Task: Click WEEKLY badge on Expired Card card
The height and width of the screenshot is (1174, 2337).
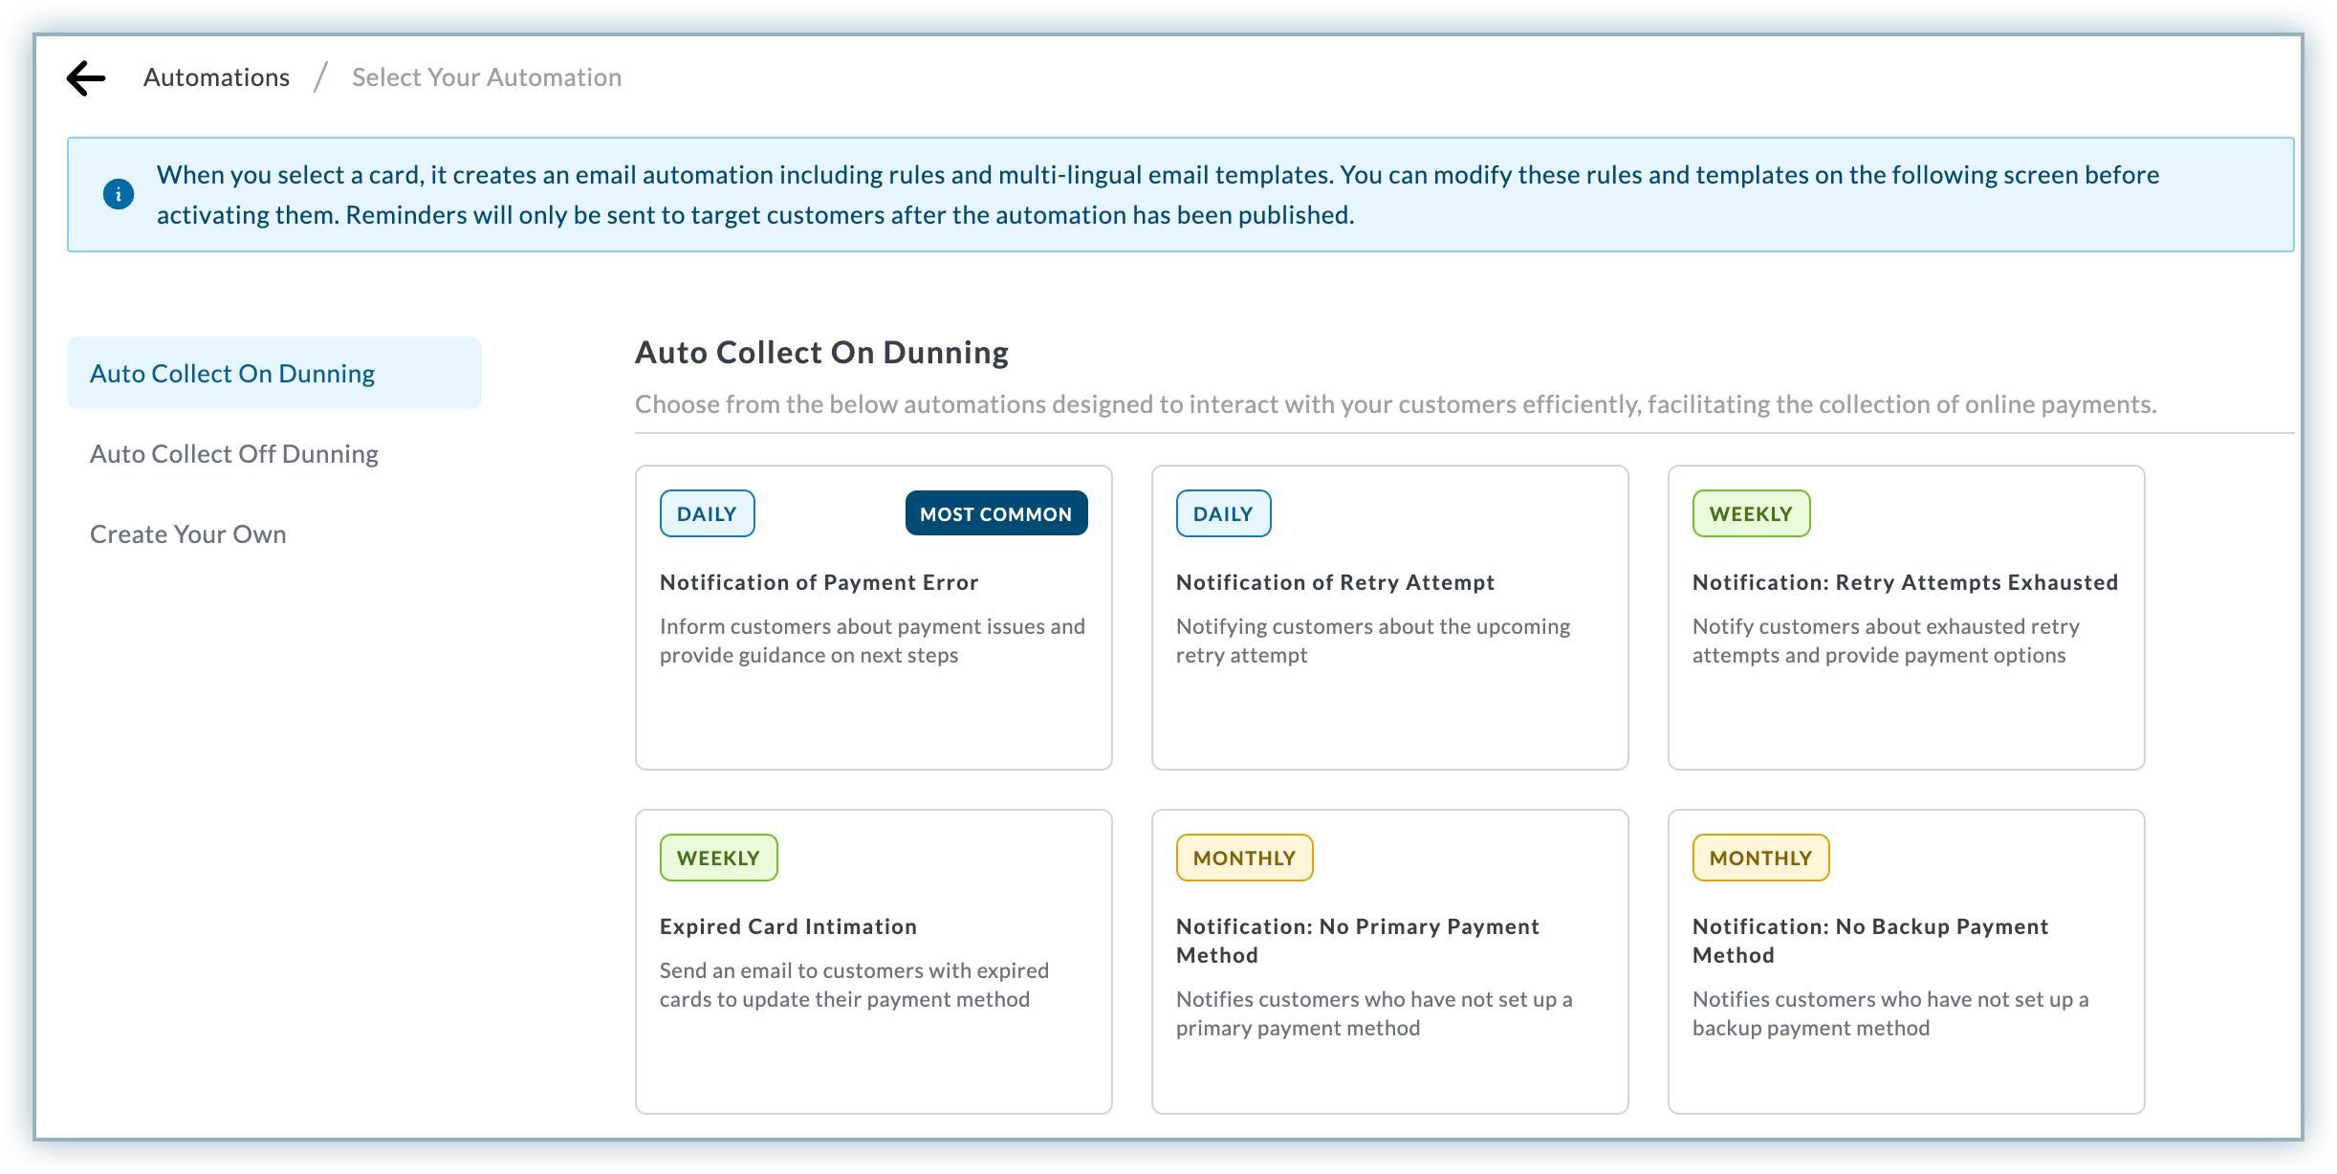Action: [x=718, y=858]
